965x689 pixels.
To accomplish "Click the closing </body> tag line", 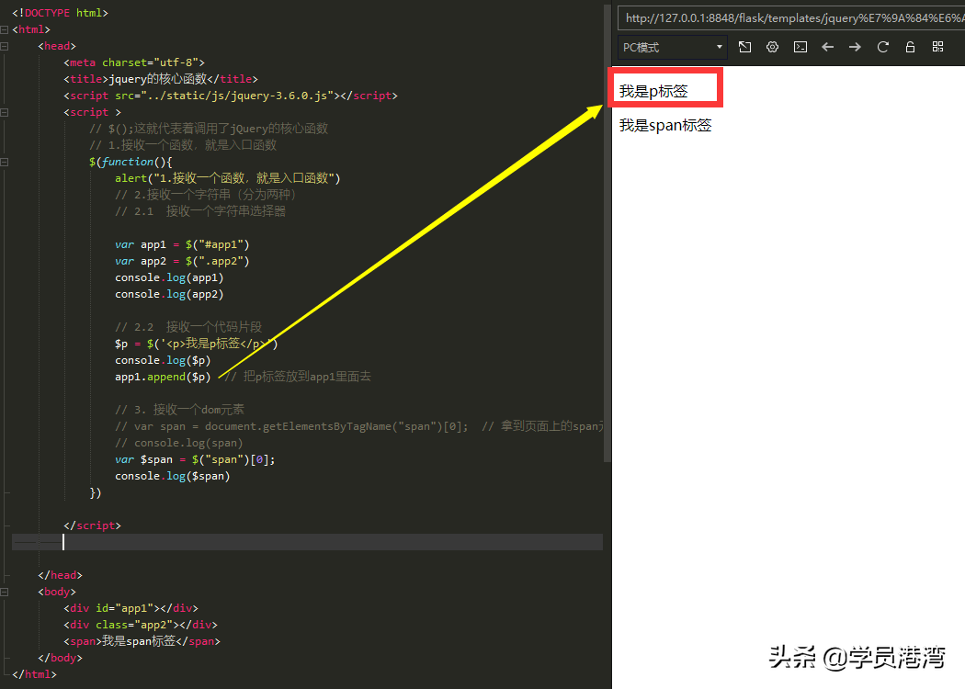I will (61, 659).
